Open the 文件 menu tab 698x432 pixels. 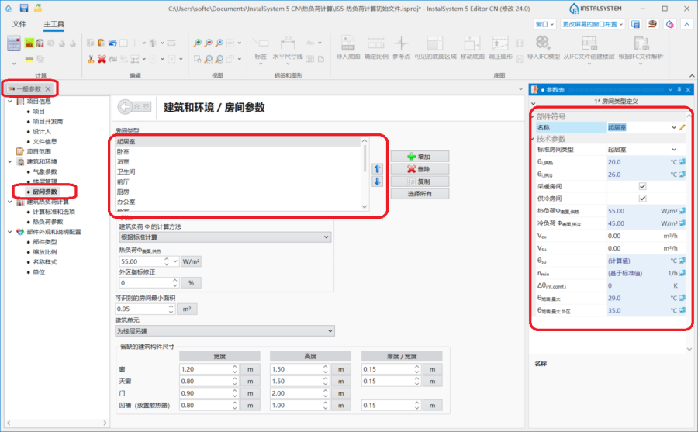click(x=19, y=24)
